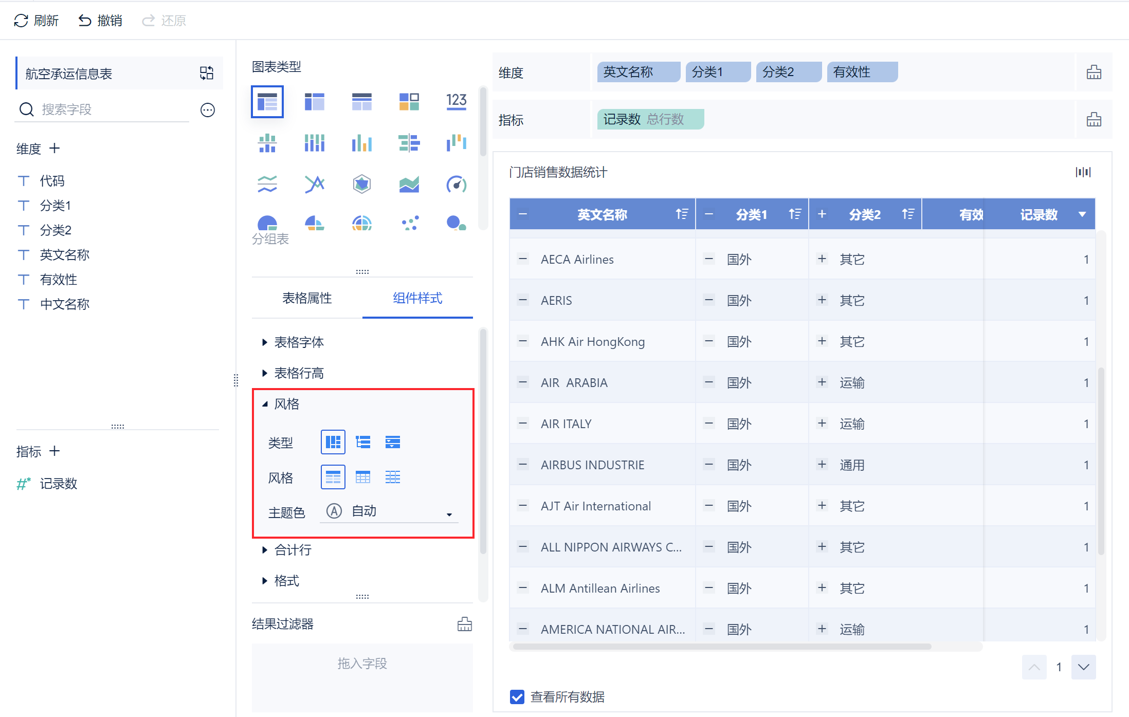Viewport: 1129px width, 717px height.
Task: Select the scatter plot chart type
Action: pyautogui.click(x=410, y=223)
